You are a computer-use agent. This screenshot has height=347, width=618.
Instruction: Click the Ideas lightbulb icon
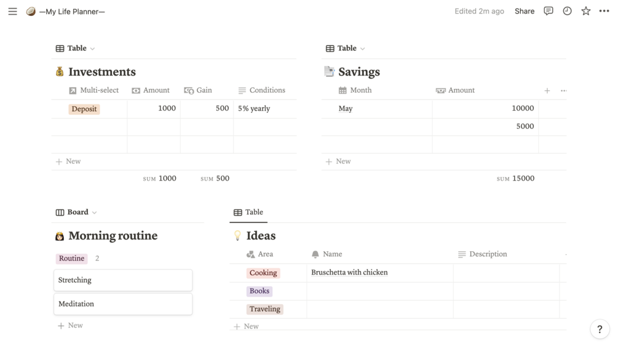click(237, 236)
